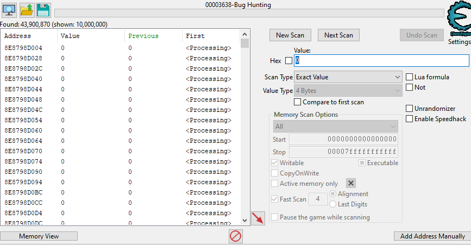Click the results list vertical scrollbar

244,130
